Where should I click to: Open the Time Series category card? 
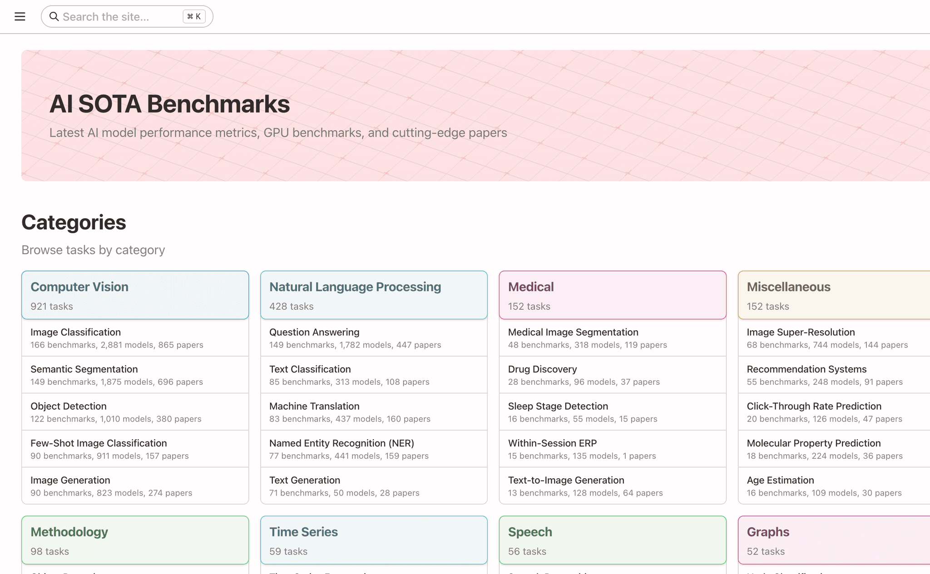coord(373,540)
